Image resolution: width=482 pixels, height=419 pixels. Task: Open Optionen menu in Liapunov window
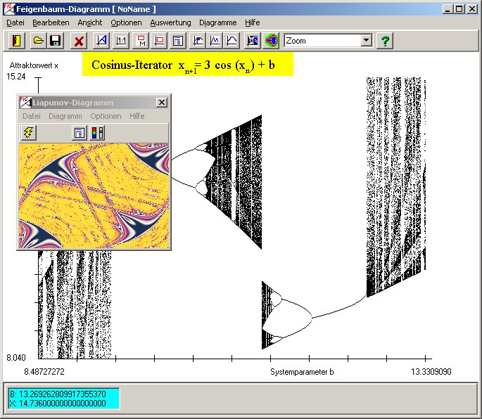tap(106, 116)
